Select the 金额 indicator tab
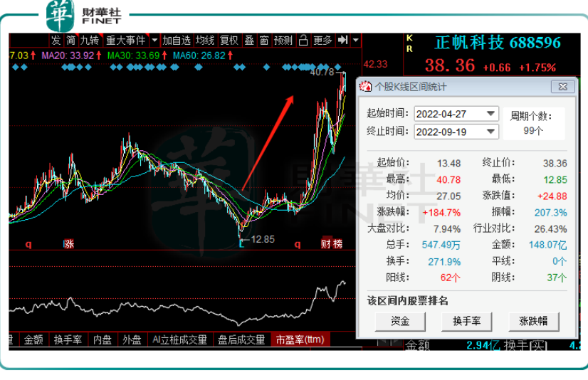 pos(33,339)
